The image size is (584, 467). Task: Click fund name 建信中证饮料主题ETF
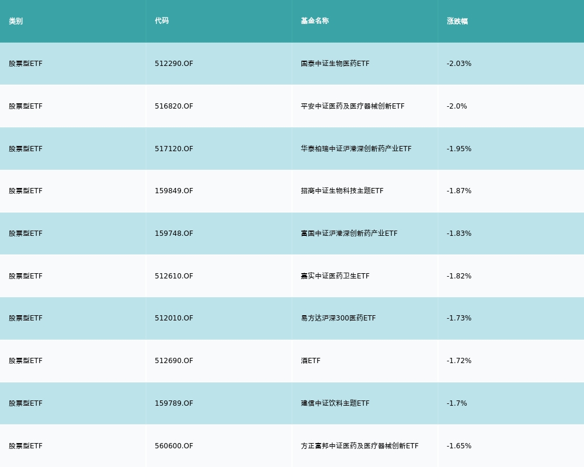335,403
